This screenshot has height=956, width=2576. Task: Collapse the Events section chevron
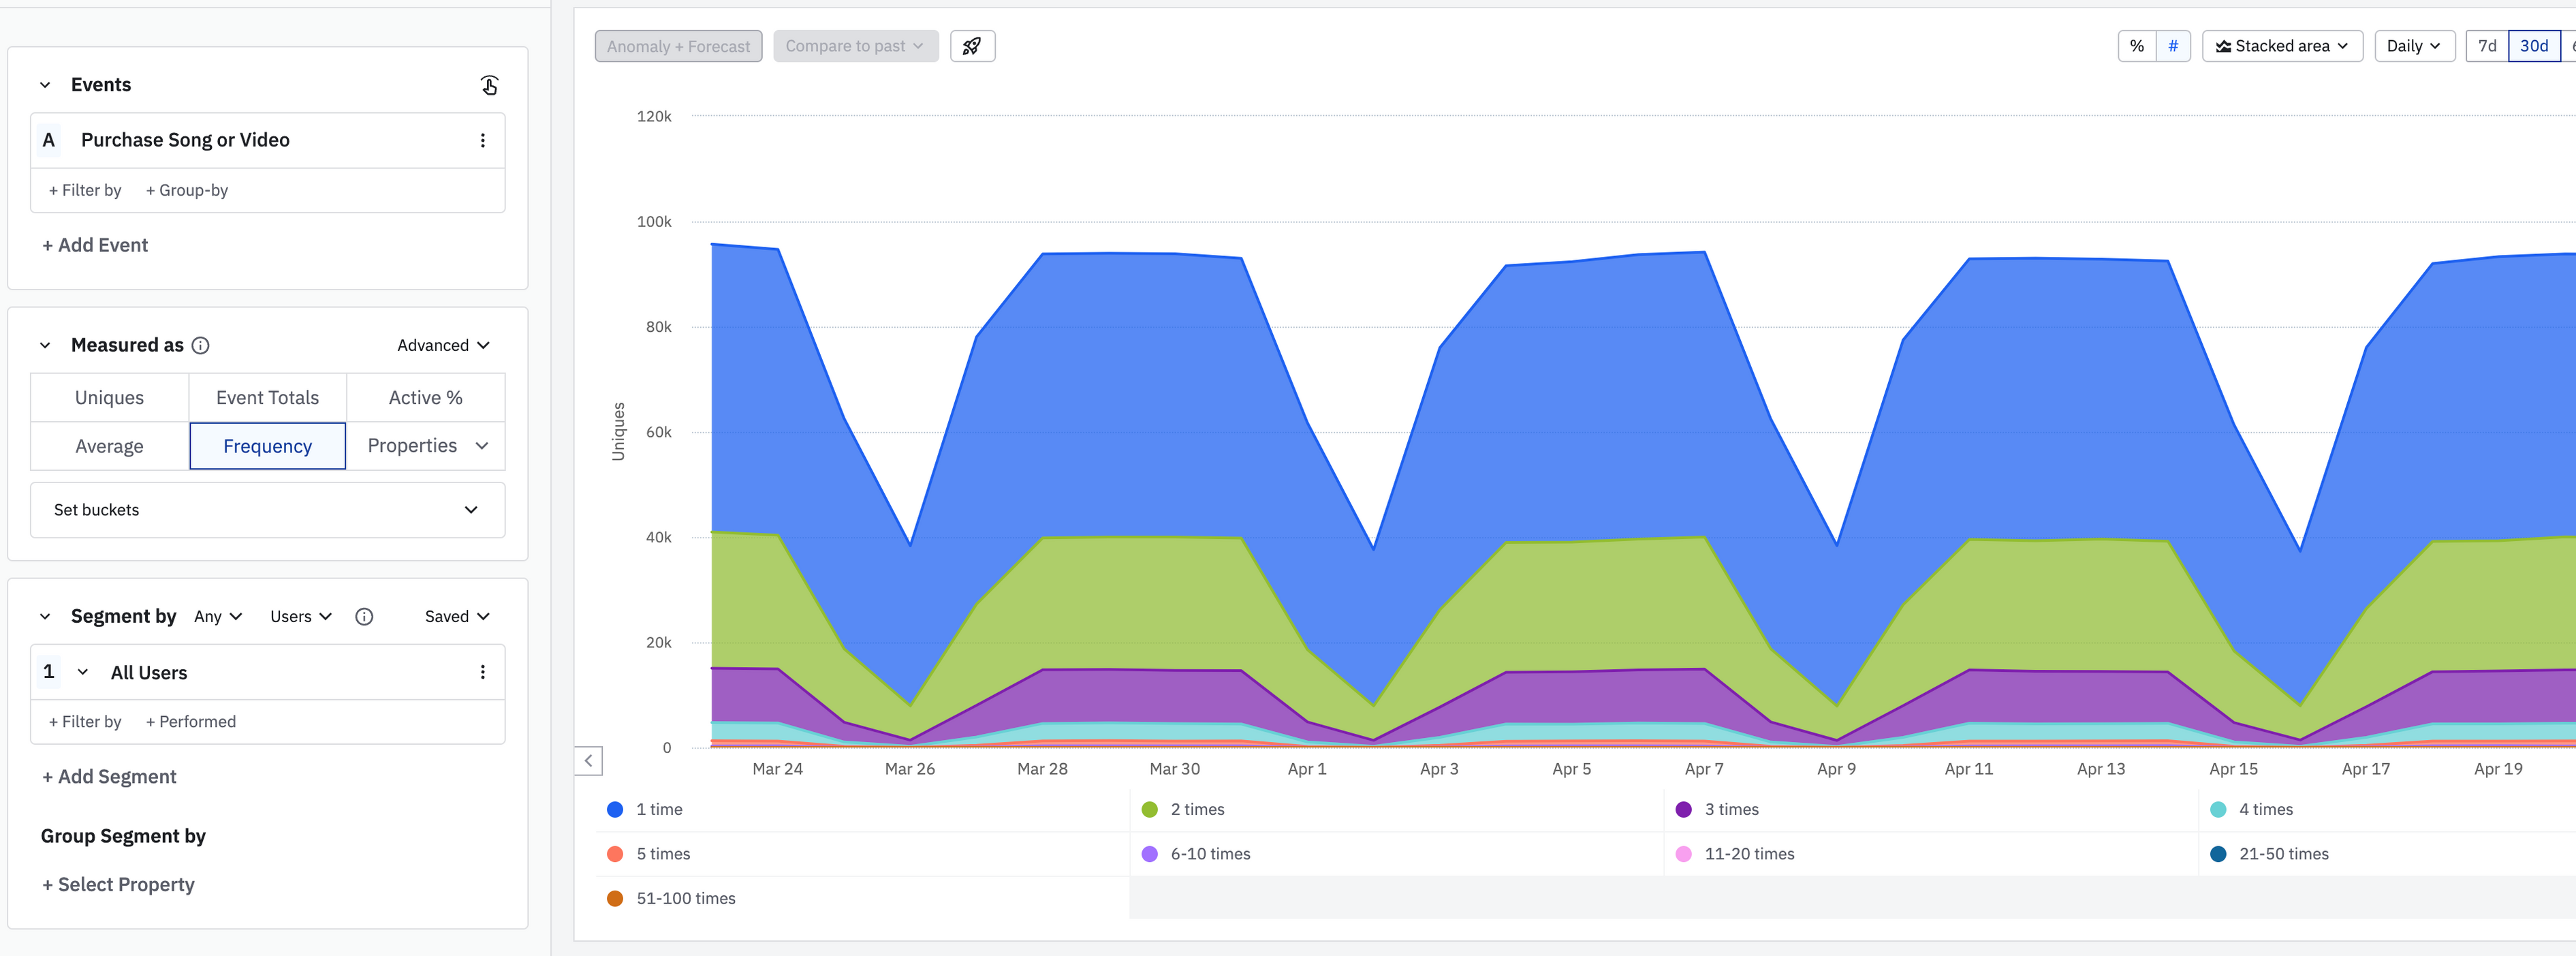click(45, 85)
